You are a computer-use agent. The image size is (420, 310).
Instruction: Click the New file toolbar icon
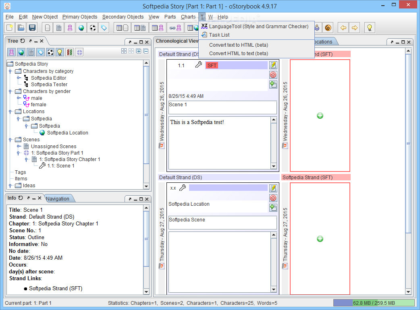click(x=10, y=27)
